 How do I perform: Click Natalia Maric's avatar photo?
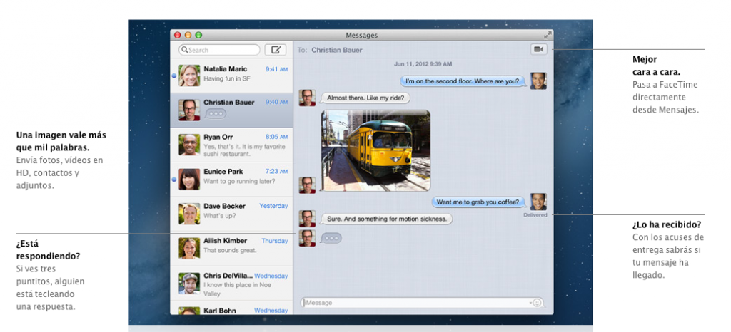[x=189, y=76]
